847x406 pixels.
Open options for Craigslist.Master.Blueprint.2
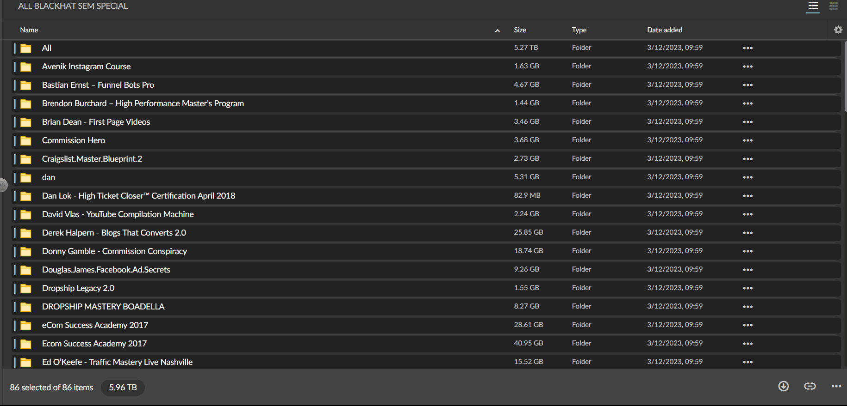pos(748,159)
